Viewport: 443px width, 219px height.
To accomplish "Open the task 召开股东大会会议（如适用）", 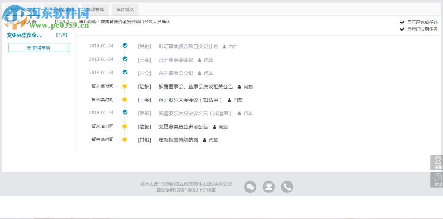I will pos(191,100).
